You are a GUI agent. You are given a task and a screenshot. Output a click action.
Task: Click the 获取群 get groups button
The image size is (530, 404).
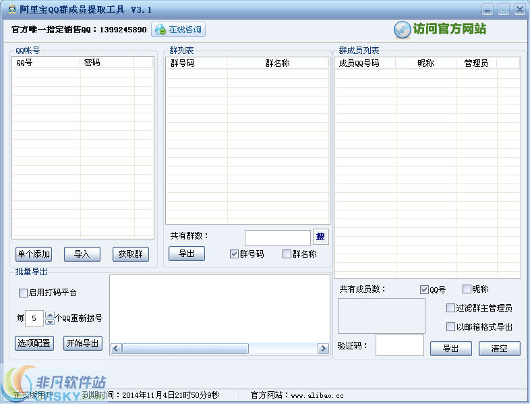[x=130, y=254]
